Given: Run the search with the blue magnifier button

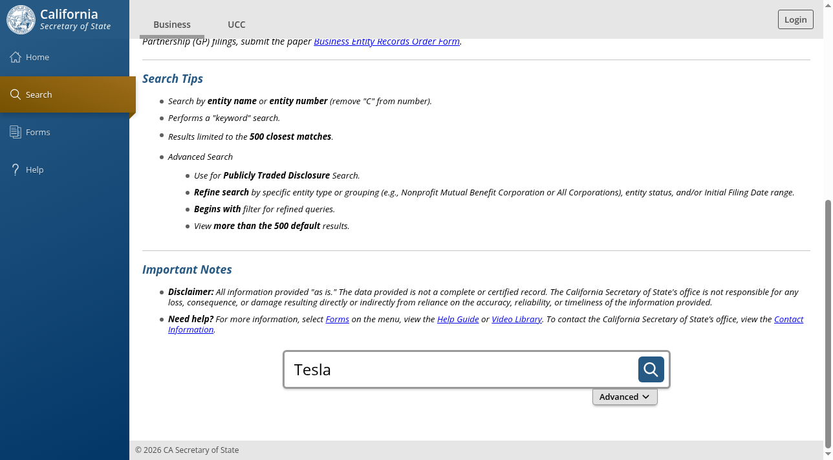Looking at the screenshot, I should tap(651, 369).
